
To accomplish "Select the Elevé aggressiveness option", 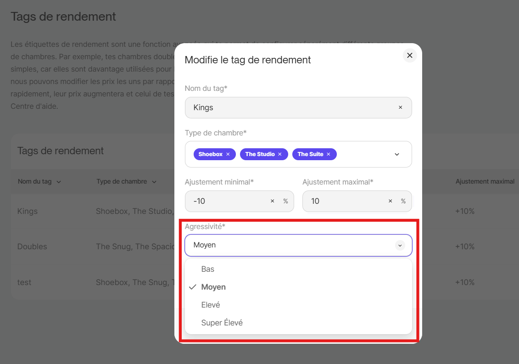I will pos(211,305).
